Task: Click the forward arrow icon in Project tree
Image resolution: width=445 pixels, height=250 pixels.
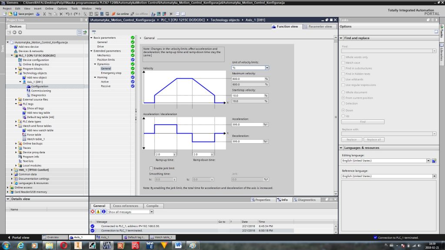Action: (20, 32)
